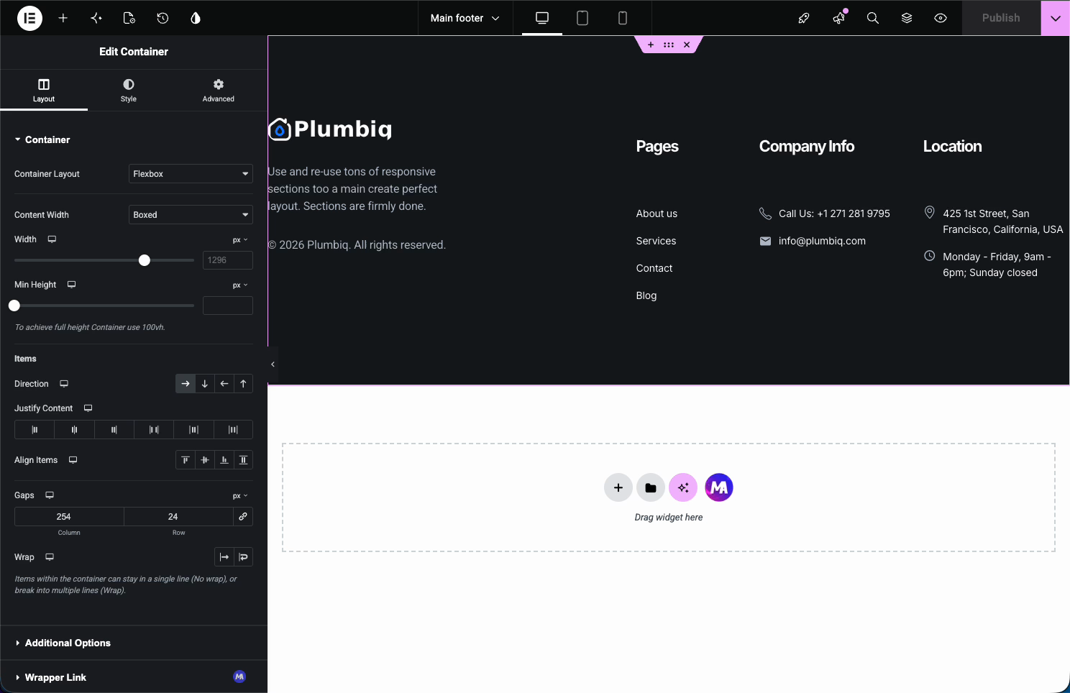Set Justify Content to end
Screen dimensions: 1070x693
click(x=114, y=430)
